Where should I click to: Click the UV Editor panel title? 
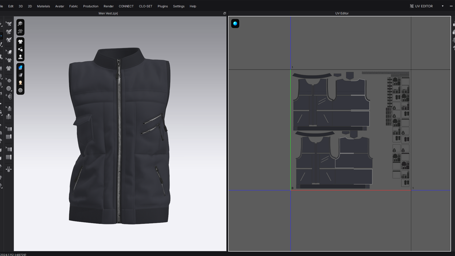click(342, 13)
